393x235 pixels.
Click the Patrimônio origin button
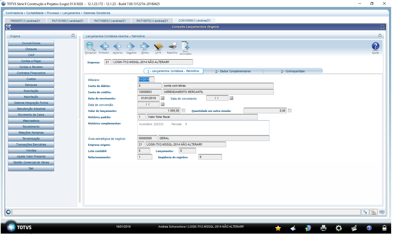tap(31, 120)
